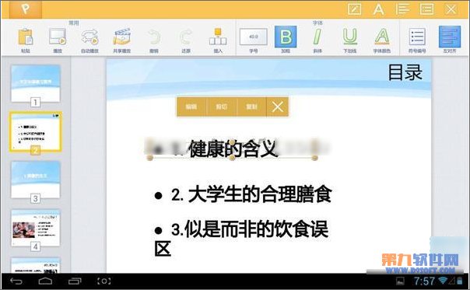Close the toolbar with top-right X

pos(451,9)
